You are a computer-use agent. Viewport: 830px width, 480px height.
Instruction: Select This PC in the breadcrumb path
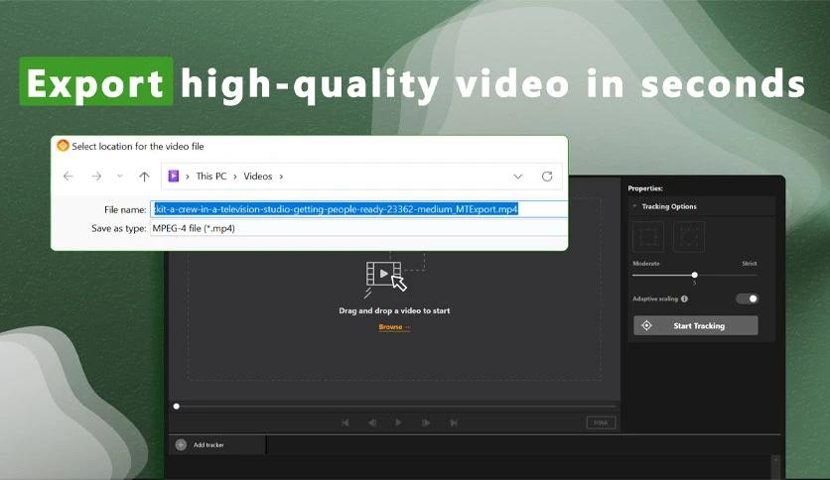(x=211, y=177)
